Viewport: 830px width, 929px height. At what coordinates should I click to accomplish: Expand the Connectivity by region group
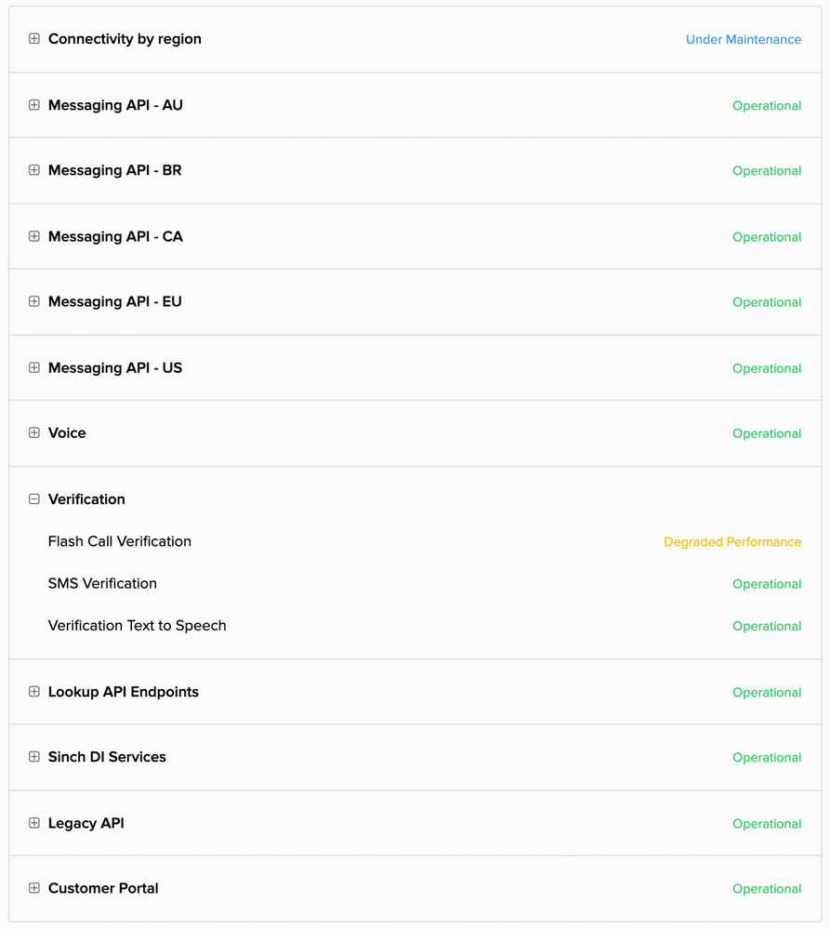tap(34, 38)
